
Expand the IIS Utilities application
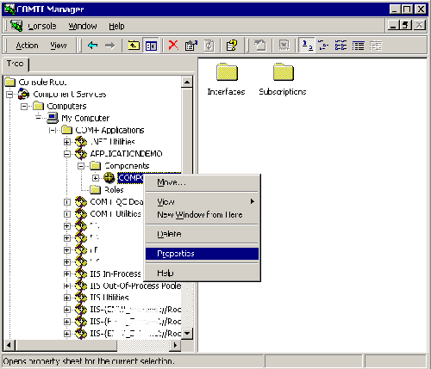[x=66, y=298]
